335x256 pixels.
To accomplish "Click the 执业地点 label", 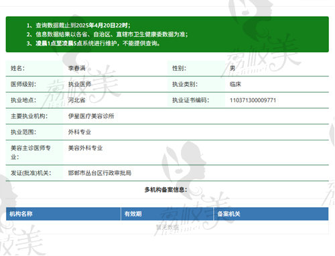I will [23, 100].
